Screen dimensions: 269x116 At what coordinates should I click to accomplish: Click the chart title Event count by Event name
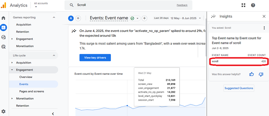coord(98,74)
